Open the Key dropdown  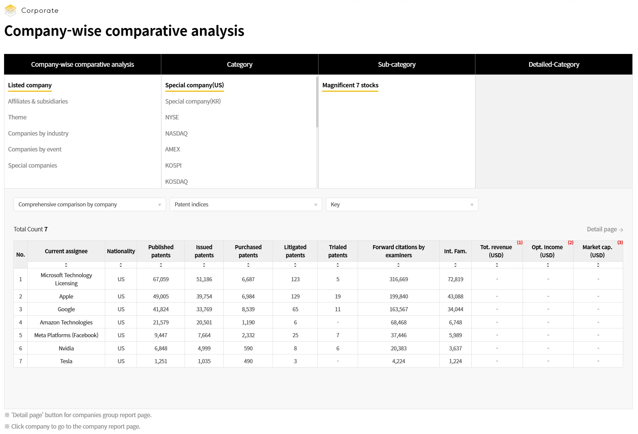(402, 204)
